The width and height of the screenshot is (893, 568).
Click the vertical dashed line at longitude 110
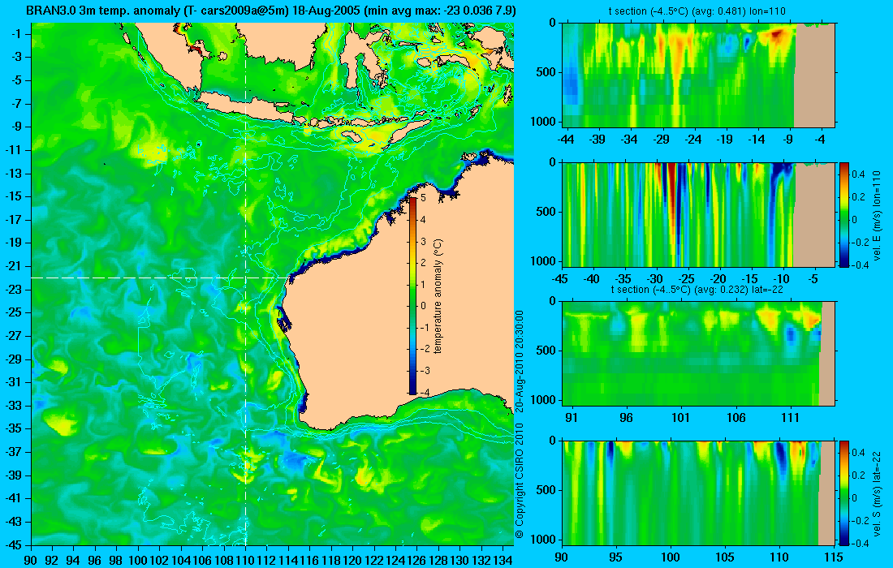click(245, 283)
